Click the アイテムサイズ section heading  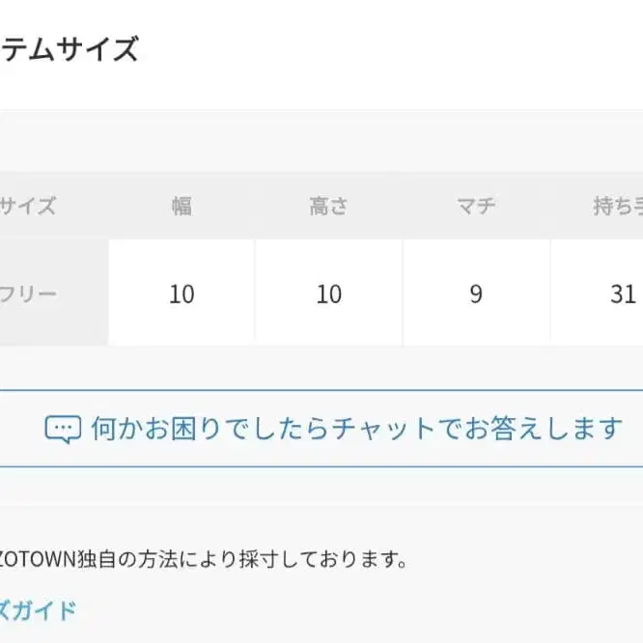click(70, 48)
